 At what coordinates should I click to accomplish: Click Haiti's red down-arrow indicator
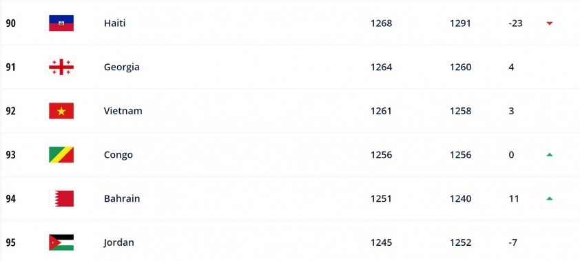(x=549, y=23)
